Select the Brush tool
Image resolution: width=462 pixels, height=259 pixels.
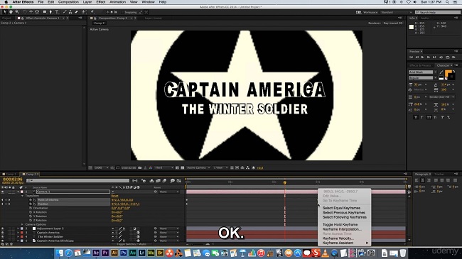(65, 12)
